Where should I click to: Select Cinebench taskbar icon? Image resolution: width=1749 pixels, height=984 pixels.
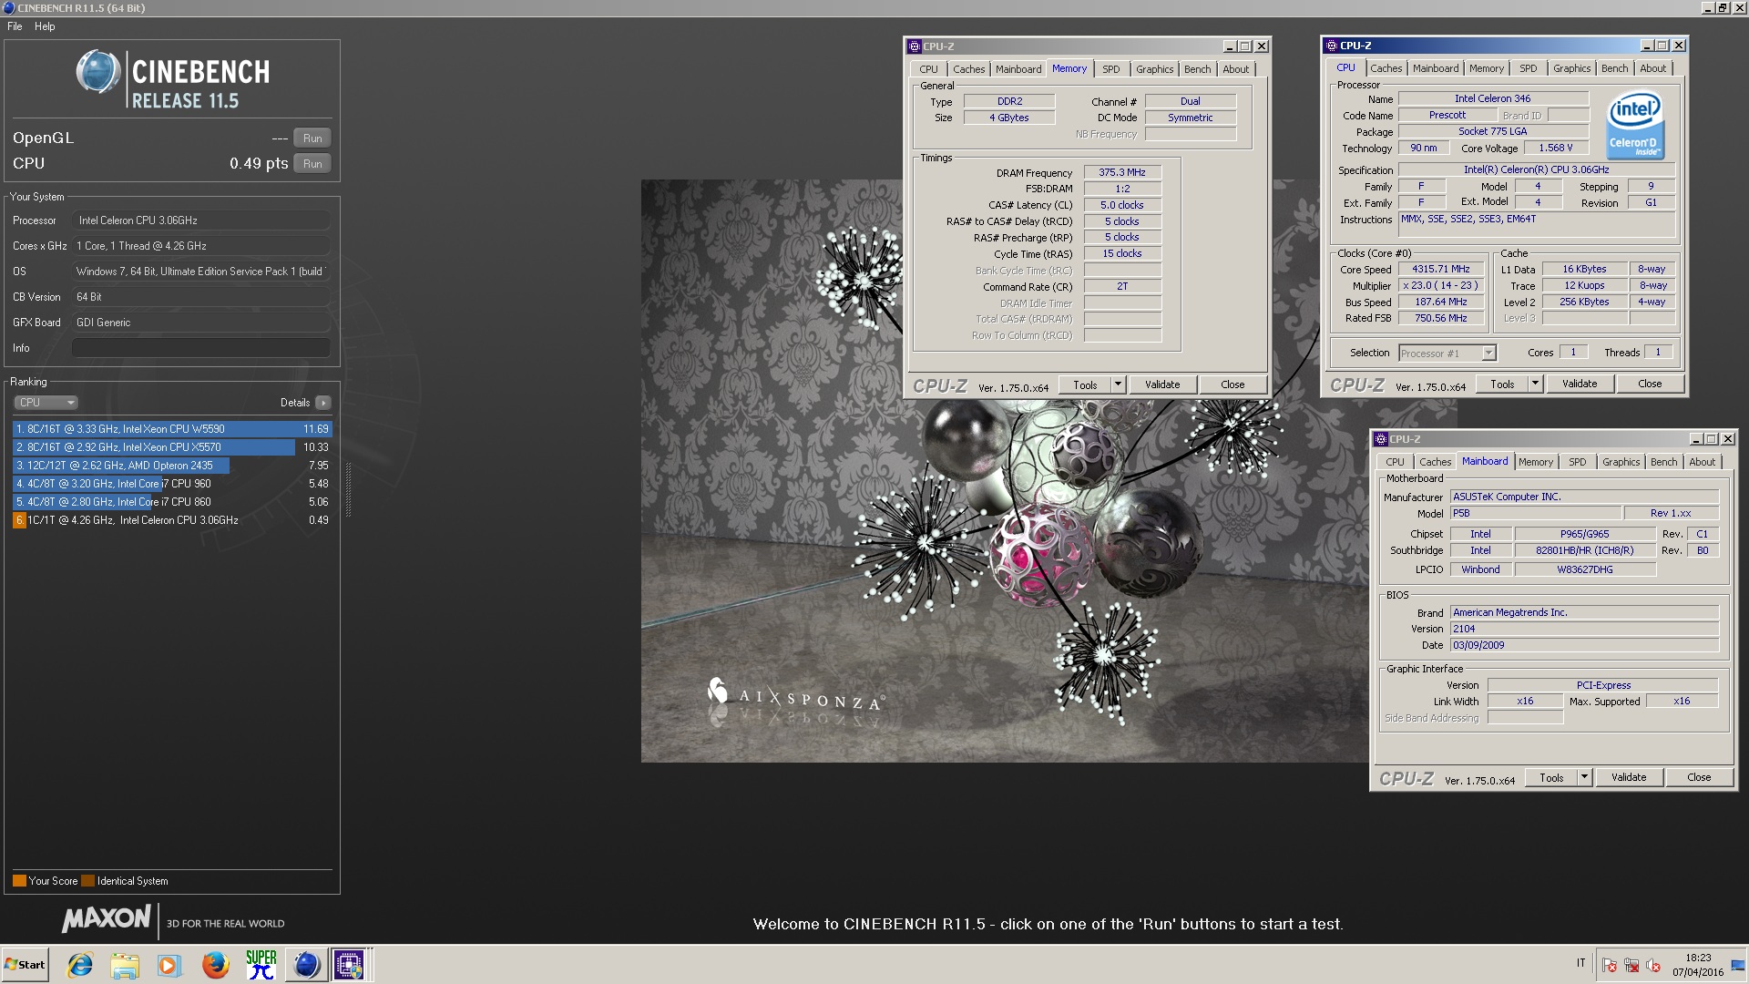306,965
